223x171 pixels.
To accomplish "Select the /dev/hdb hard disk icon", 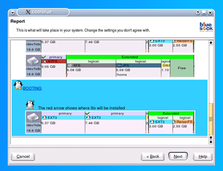I will pyautogui.click(x=33, y=61).
